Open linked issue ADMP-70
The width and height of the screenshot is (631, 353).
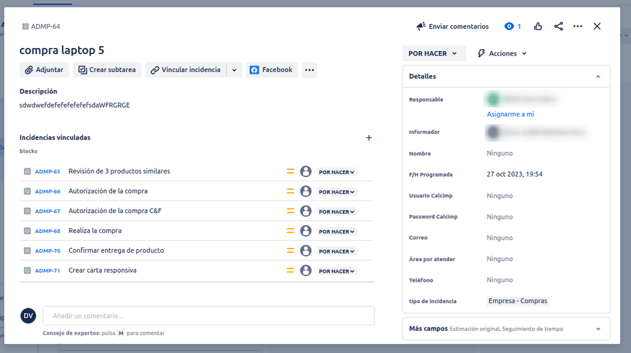click(x=47, y=251)
